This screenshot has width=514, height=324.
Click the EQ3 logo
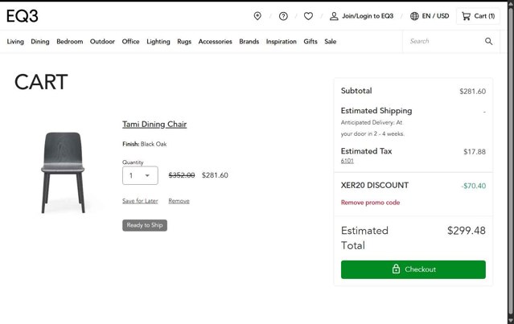pos(23,16)
